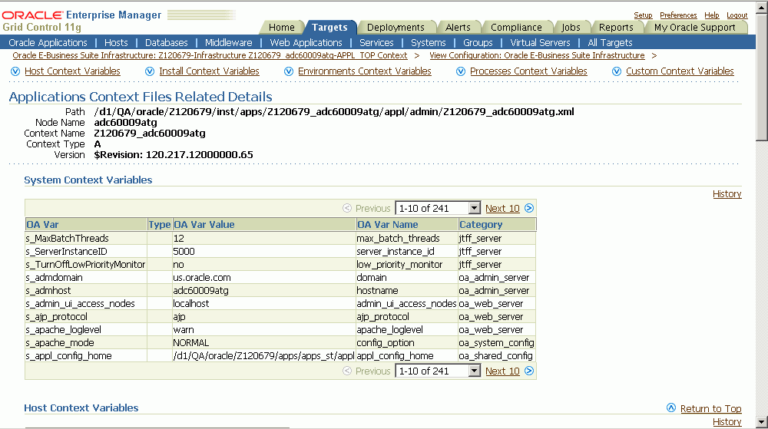Click the arrow icon beside Install Context Variables

(x=150, y=71)
